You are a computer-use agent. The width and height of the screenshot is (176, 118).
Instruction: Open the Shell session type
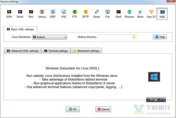pos(119,14)
